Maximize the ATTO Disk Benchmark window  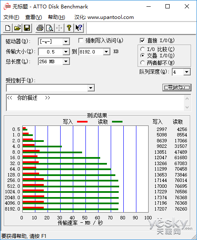168,6
